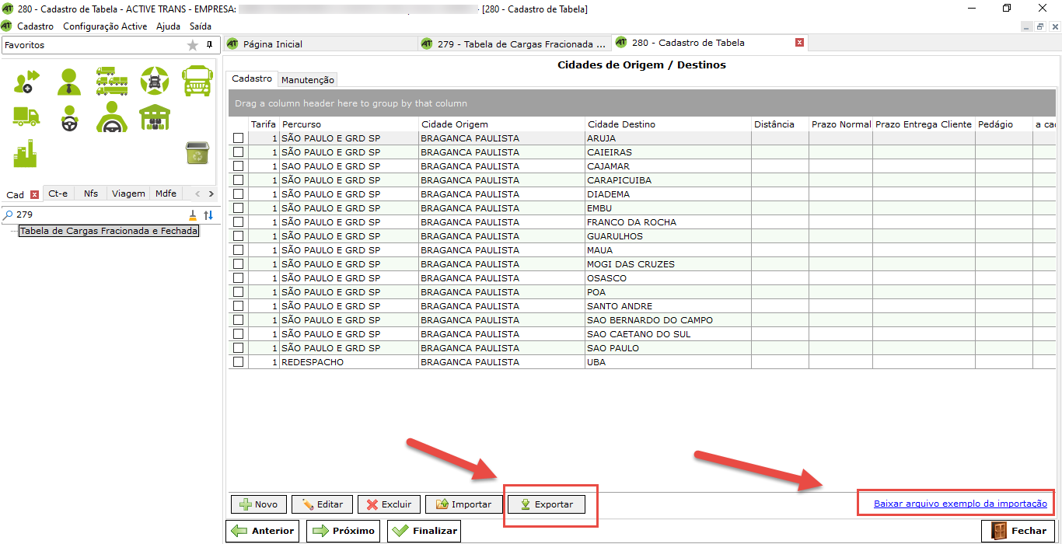Click the Exportar button
This screenshot has height=544, width=1062.
tap(547, 504)
